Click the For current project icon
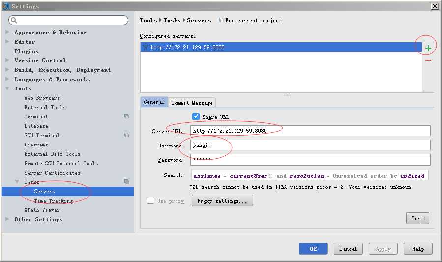This screenshot has height=262, width=442. (x=222, y=20)
